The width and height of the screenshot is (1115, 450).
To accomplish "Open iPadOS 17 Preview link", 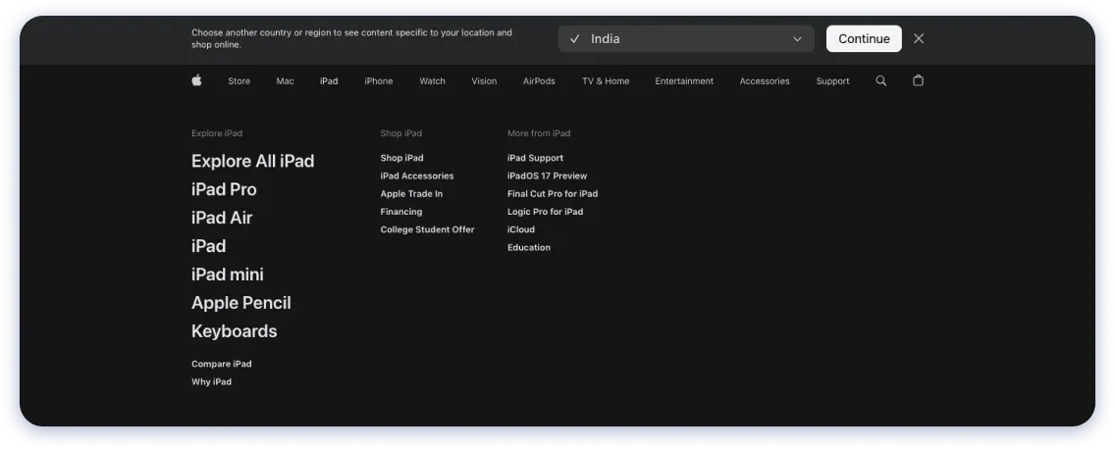I will [547, 175].
